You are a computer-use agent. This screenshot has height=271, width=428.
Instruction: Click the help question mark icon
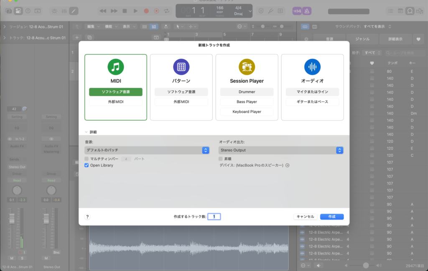[x=87, y=217]
